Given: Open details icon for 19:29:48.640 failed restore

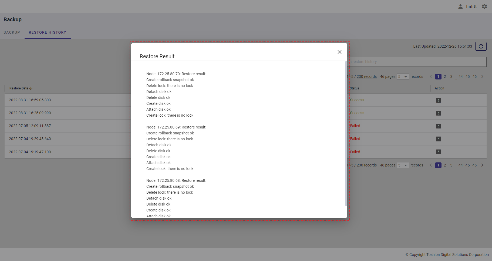Looking at the screenshot, I should tap(438, 139).
